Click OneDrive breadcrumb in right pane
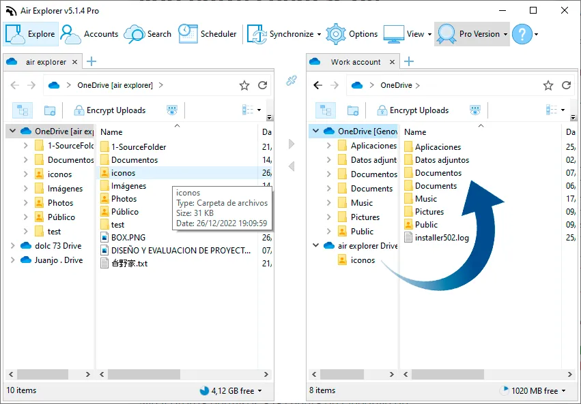Screen dimensions: 581x404 click(396, 85)
